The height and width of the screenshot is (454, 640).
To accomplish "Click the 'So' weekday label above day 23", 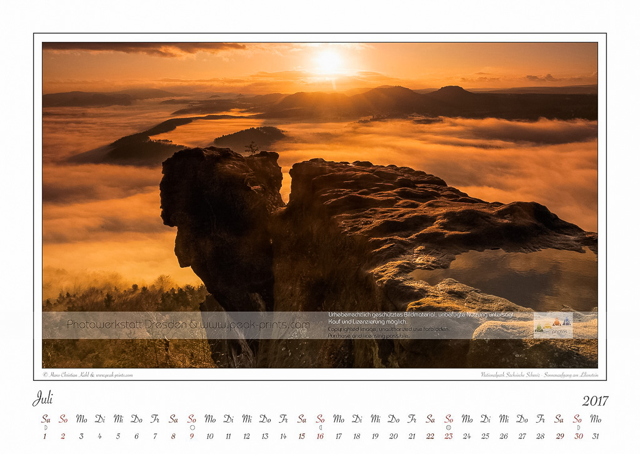I will coord(449,419).
